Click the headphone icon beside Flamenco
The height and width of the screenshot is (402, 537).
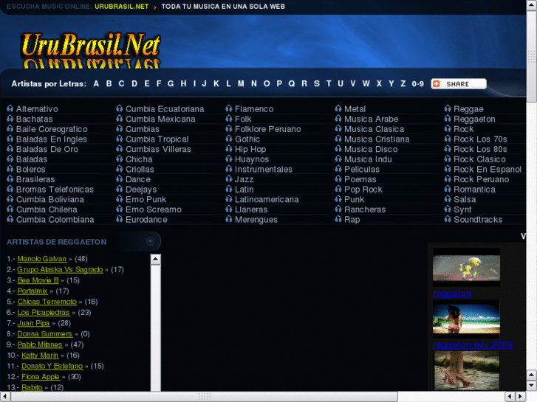point(229,108)
